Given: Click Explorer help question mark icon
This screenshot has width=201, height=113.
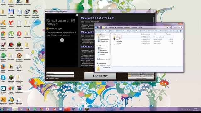Looking at the screenshot, I should point(181,31).
